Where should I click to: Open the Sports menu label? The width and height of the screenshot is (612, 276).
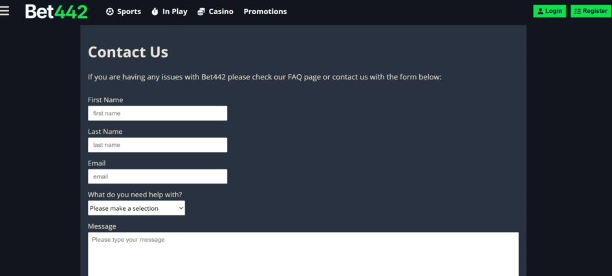point(129,12)
